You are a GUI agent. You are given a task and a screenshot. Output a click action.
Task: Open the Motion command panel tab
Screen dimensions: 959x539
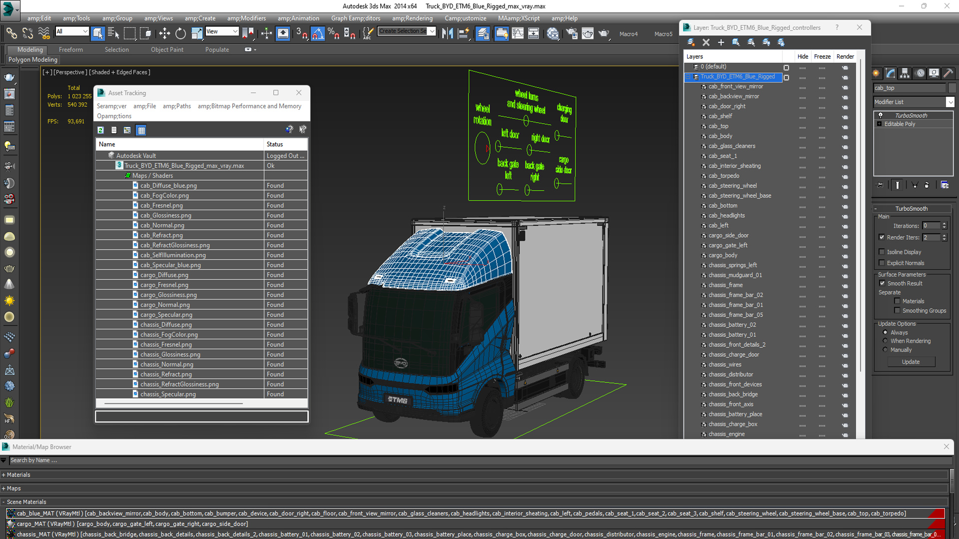920,73
